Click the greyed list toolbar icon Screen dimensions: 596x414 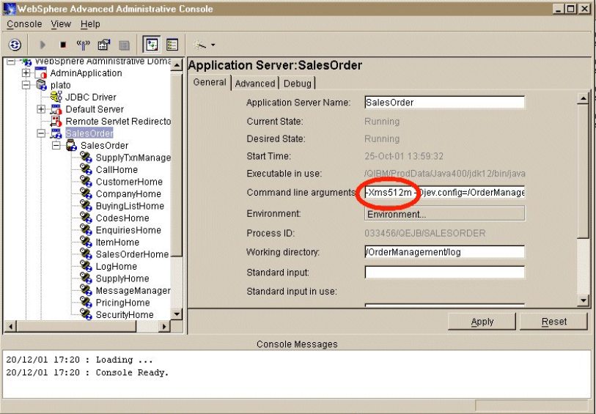tap(125, 45)
